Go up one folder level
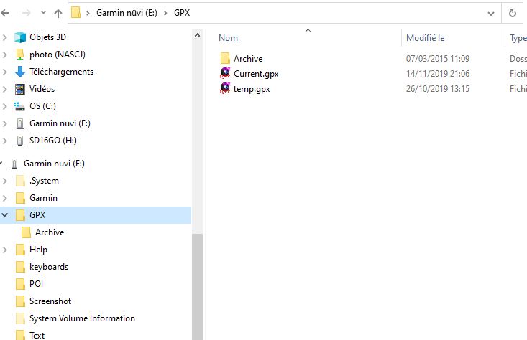This screenshot has height=340, width=527. tap(58, 13)
